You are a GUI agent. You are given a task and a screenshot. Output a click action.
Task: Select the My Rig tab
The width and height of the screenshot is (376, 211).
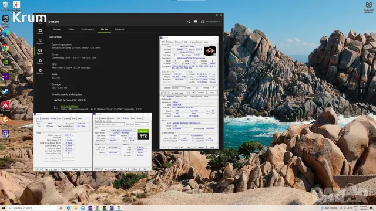104,29
